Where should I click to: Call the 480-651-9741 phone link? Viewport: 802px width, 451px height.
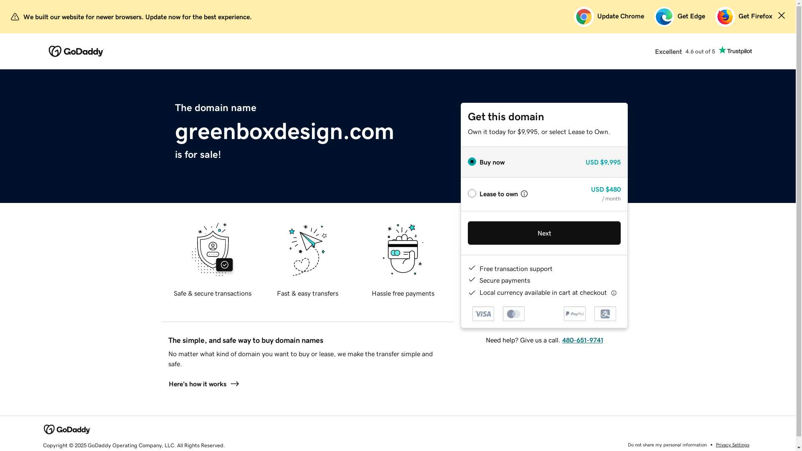(x=582, y=340)
